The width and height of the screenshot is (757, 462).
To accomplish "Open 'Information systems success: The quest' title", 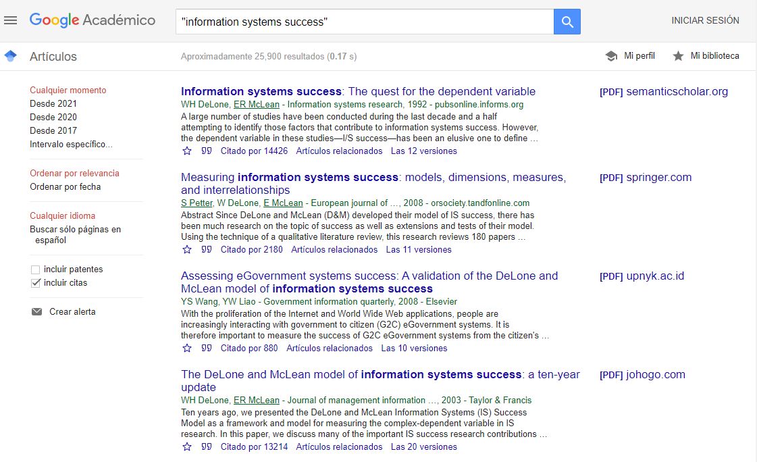I will (x=358, y=91).
